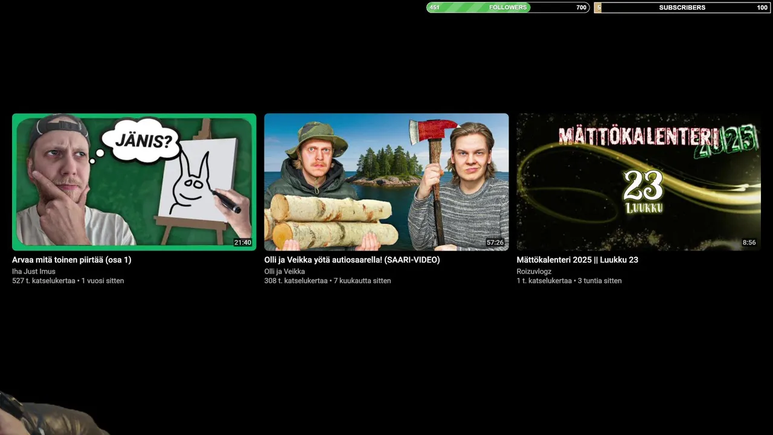Open the 'Olli ja Veikka' channel name link
The image size is (773, 435).
(x=284, y=271)
